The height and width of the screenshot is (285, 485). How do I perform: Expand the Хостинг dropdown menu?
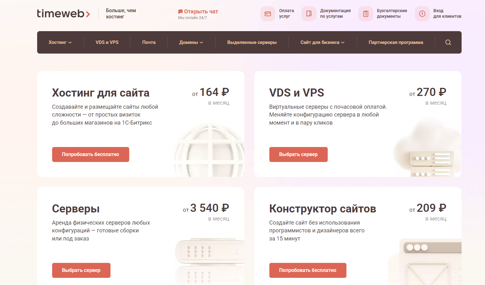click(x=60, y=42)
